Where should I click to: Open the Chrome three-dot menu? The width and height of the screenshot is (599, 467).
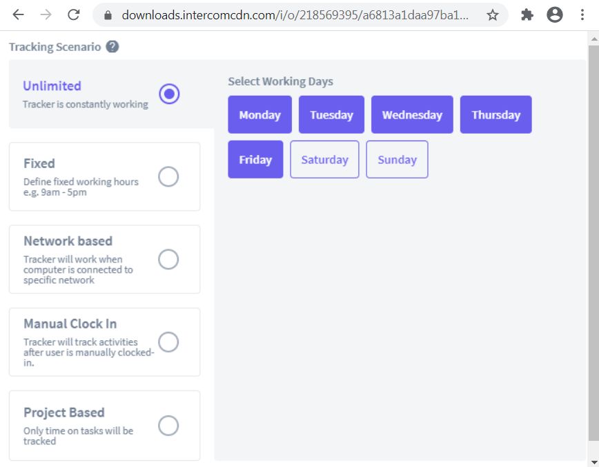[582, 14]
